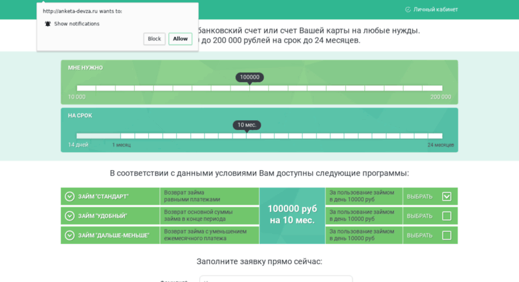Screen dimensions: 519x282
Task: Allow notifications from anketa-devza.ru
Action: 180,39
